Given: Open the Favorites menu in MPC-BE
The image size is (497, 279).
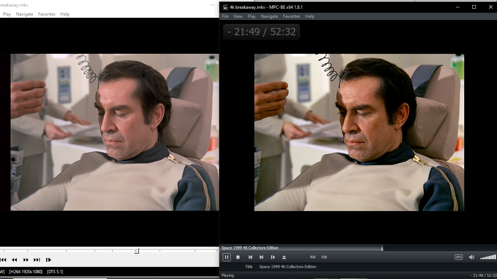Looking at the screenshot, I should tap(291, 16).
